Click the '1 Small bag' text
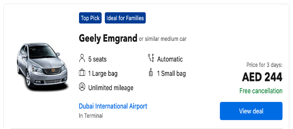 click(171, 74)
